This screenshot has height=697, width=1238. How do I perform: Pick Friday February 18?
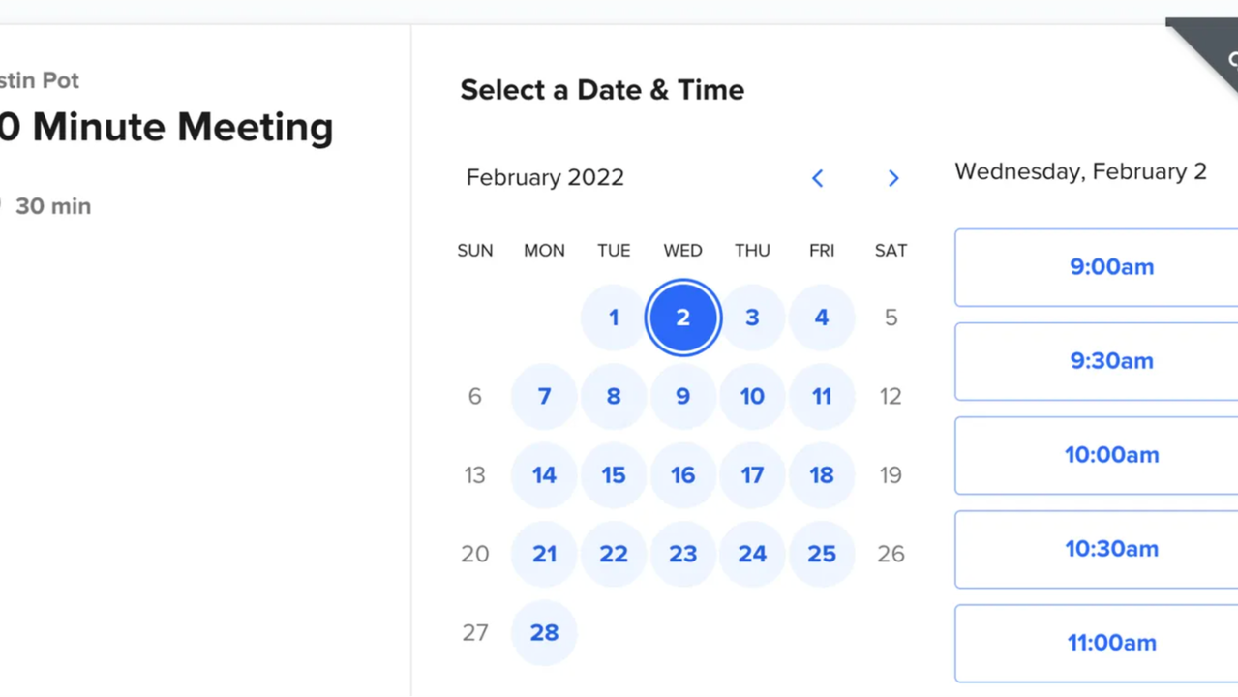822,475
